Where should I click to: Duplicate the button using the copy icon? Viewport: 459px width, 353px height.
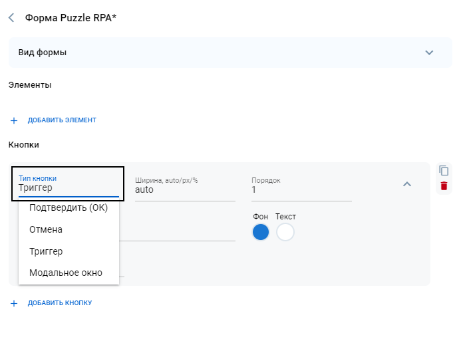[x=444, y=170]
